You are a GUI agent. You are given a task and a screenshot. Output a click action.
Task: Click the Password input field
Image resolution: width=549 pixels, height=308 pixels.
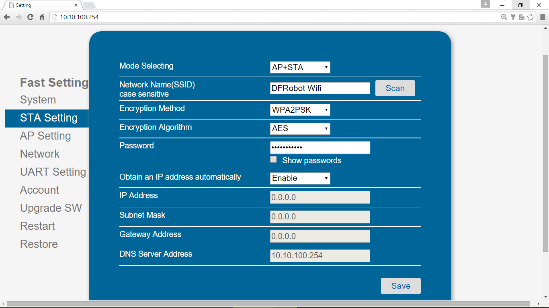tap(320, 148)
